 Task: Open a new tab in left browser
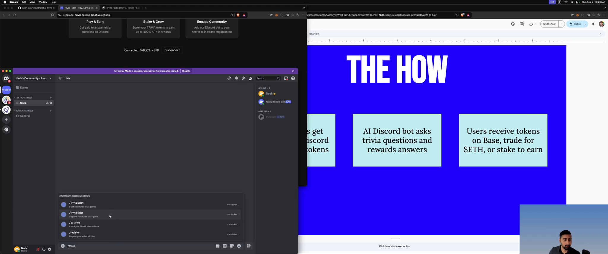(146, 8)
